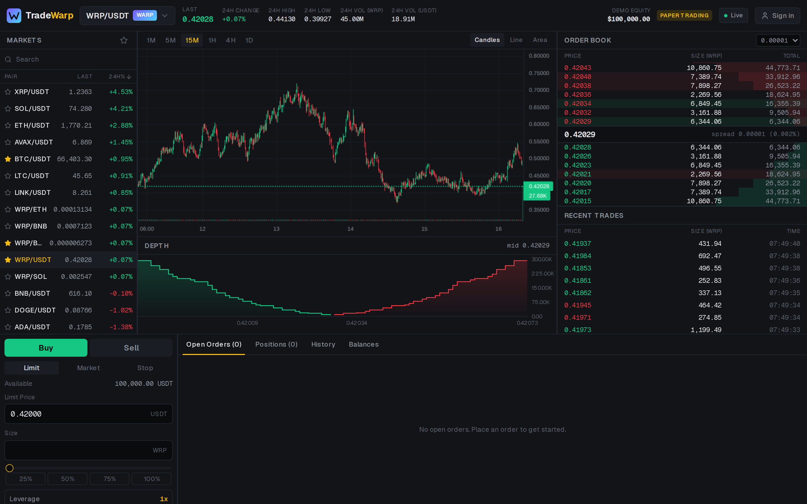The height and width of the screenshot is (504, 807).
Task: Unfavorite the BTC/USDT pair star
Action: (8, 159)
